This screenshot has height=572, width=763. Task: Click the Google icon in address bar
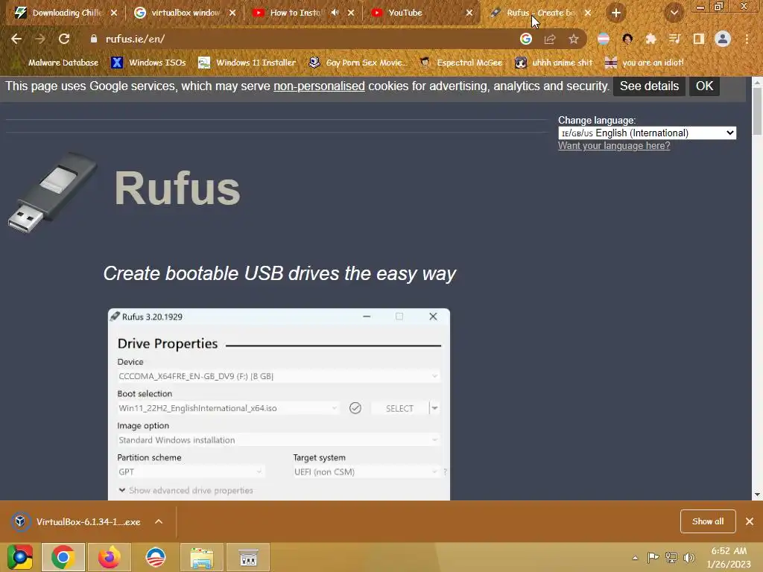tap(525, 39)
